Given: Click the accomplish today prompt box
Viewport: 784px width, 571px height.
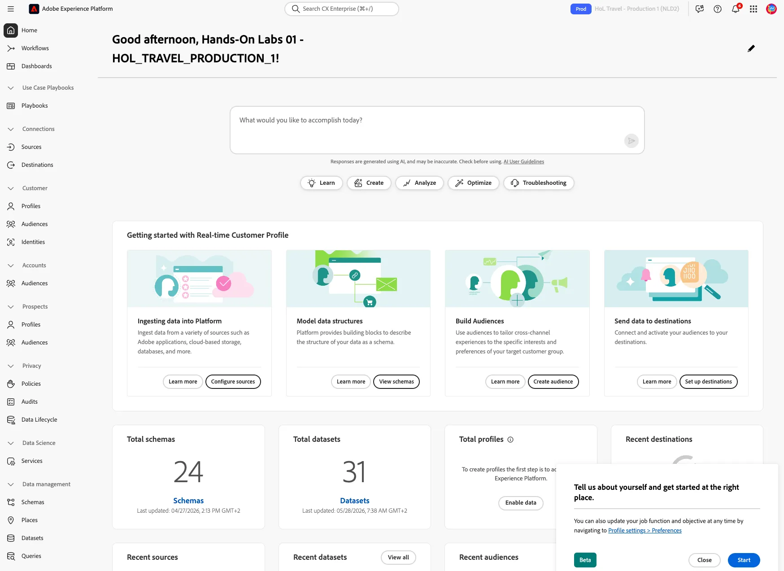Looking at the screenshot, I should [437, 130].
